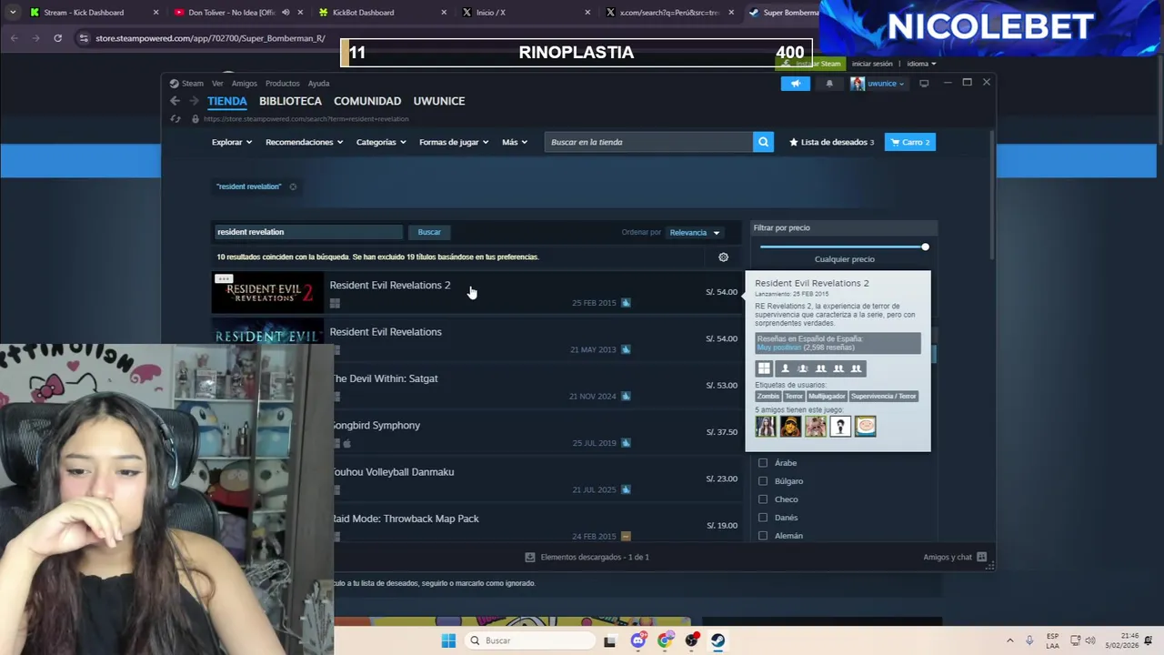Image resolution: width=1164 pixels, height=655 pixels.
Task: Click the Supervivencia / Terror tag
Action: (x=884, y=397)
